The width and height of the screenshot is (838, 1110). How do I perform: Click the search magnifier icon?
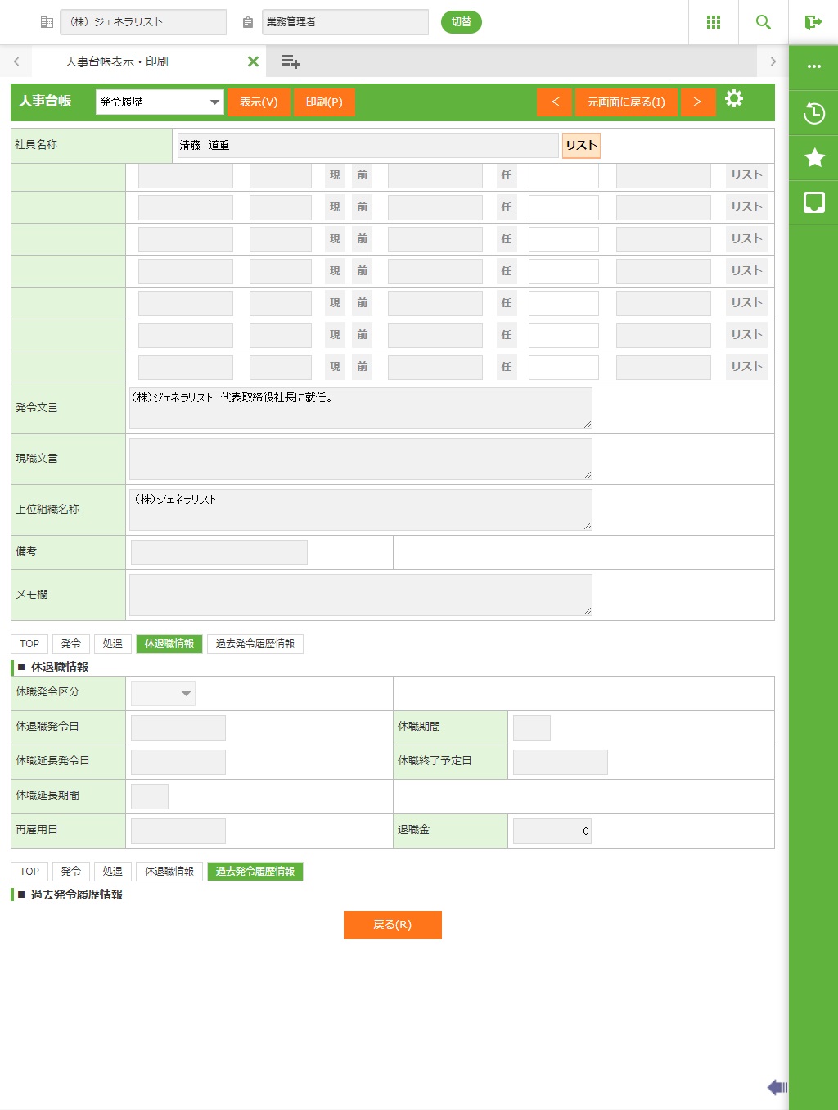click(763, 22)
